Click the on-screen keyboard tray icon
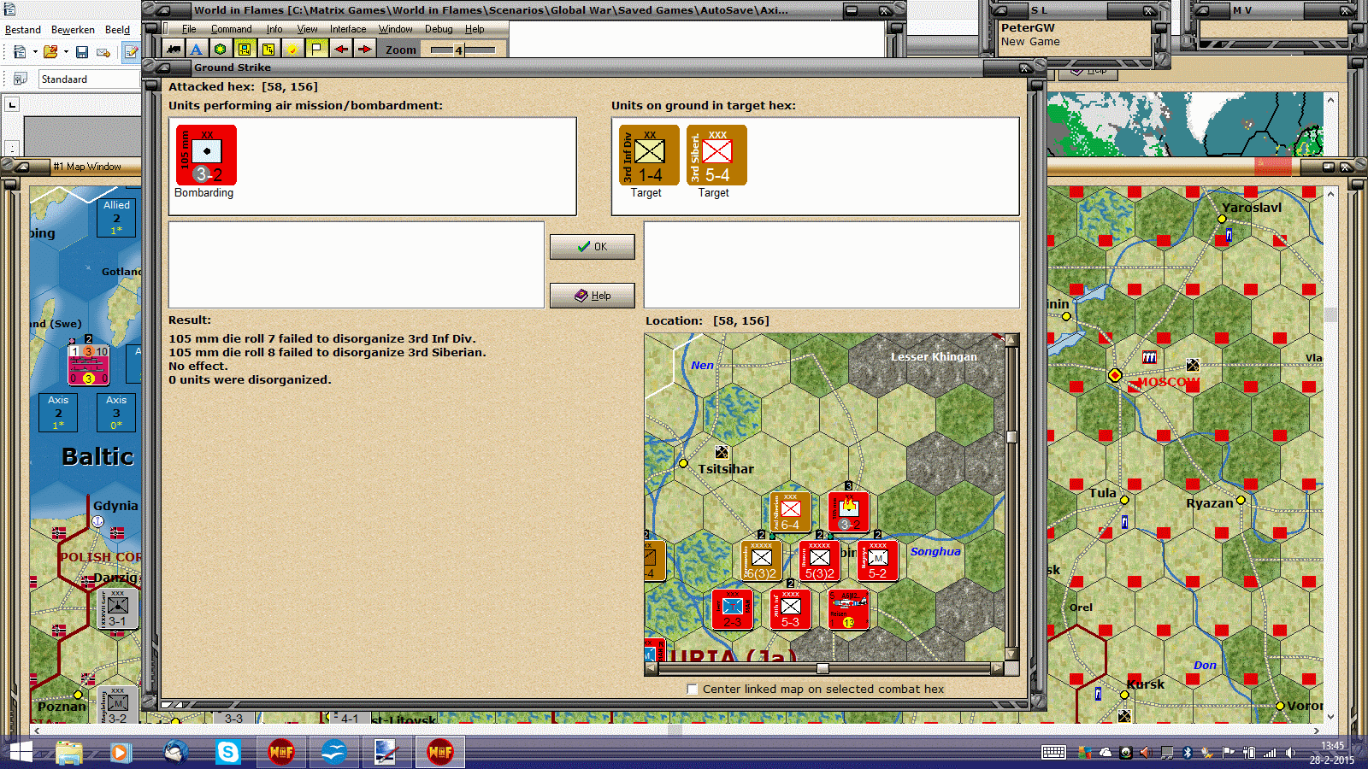The width and height of the screenshot is (1368, 769). [x=1053, y=753]
